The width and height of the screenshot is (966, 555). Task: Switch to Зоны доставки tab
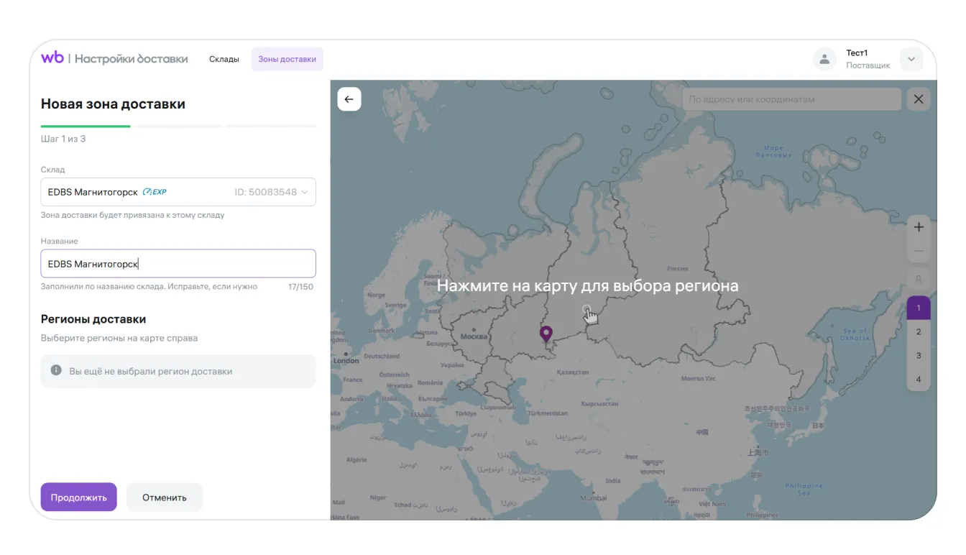[287, 59]
